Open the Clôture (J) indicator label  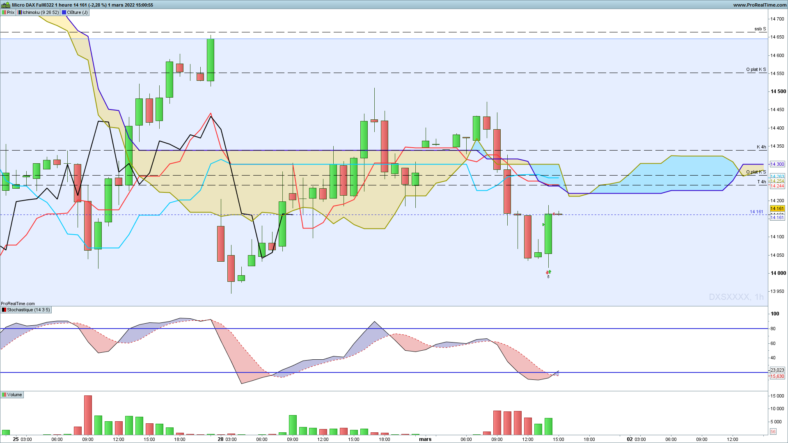[75, 12]
